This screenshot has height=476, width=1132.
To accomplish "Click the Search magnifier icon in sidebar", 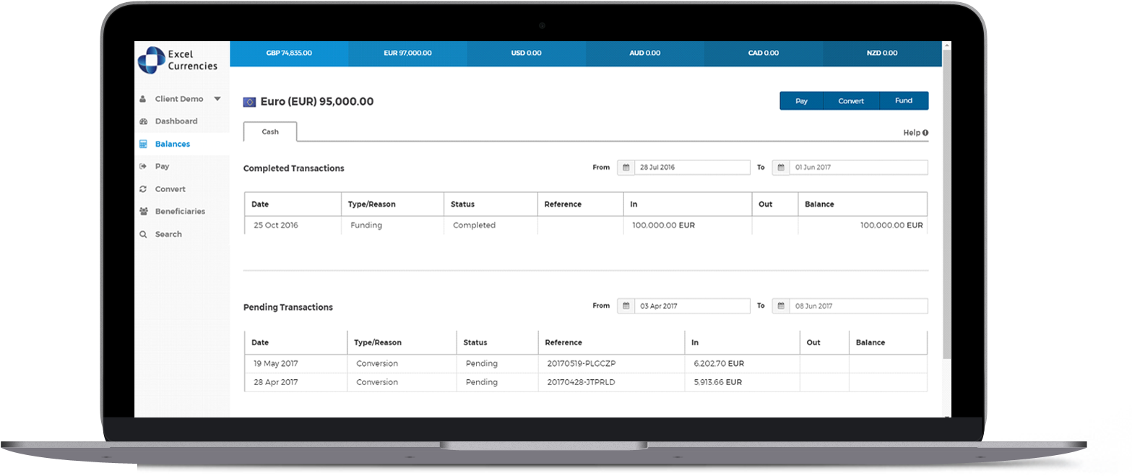I will pos(143,235).
